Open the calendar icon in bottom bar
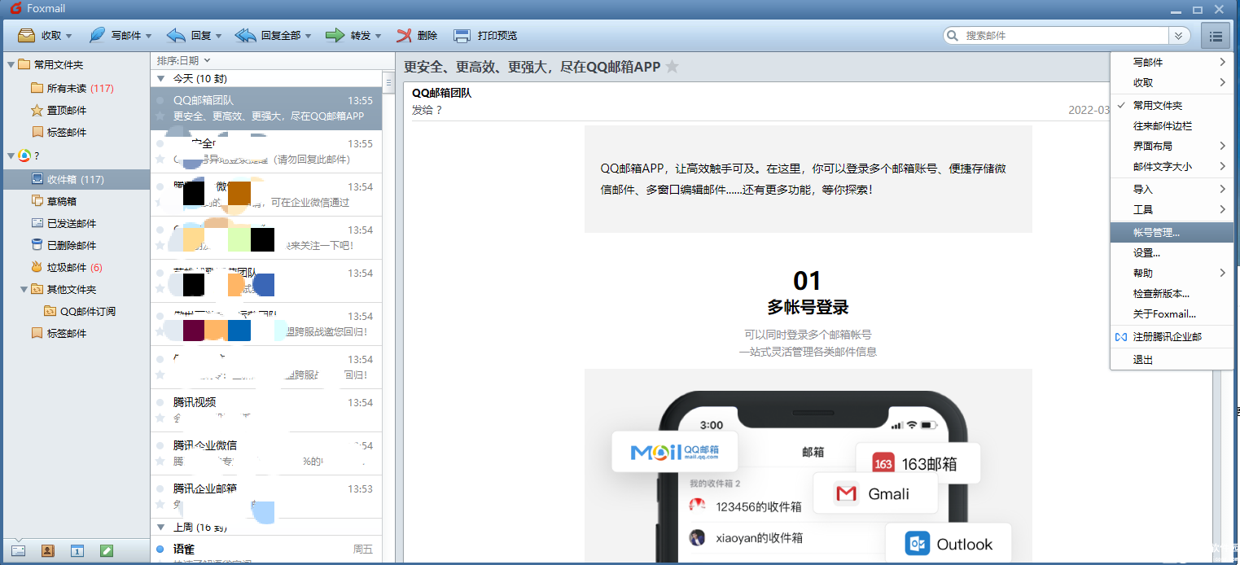1240x565 pixels. pos(77,551)
